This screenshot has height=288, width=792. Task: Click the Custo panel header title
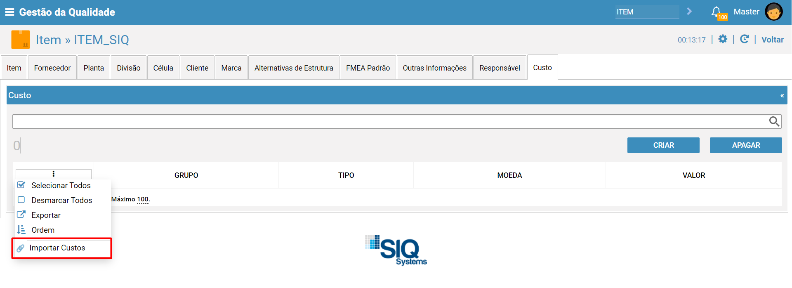coord(20,95)
